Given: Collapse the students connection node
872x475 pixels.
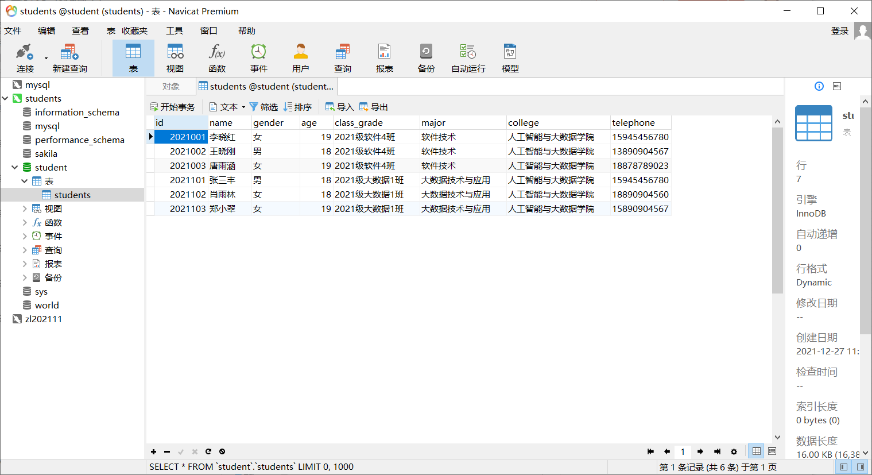Looking at the screenshot, I should (5, 98).
